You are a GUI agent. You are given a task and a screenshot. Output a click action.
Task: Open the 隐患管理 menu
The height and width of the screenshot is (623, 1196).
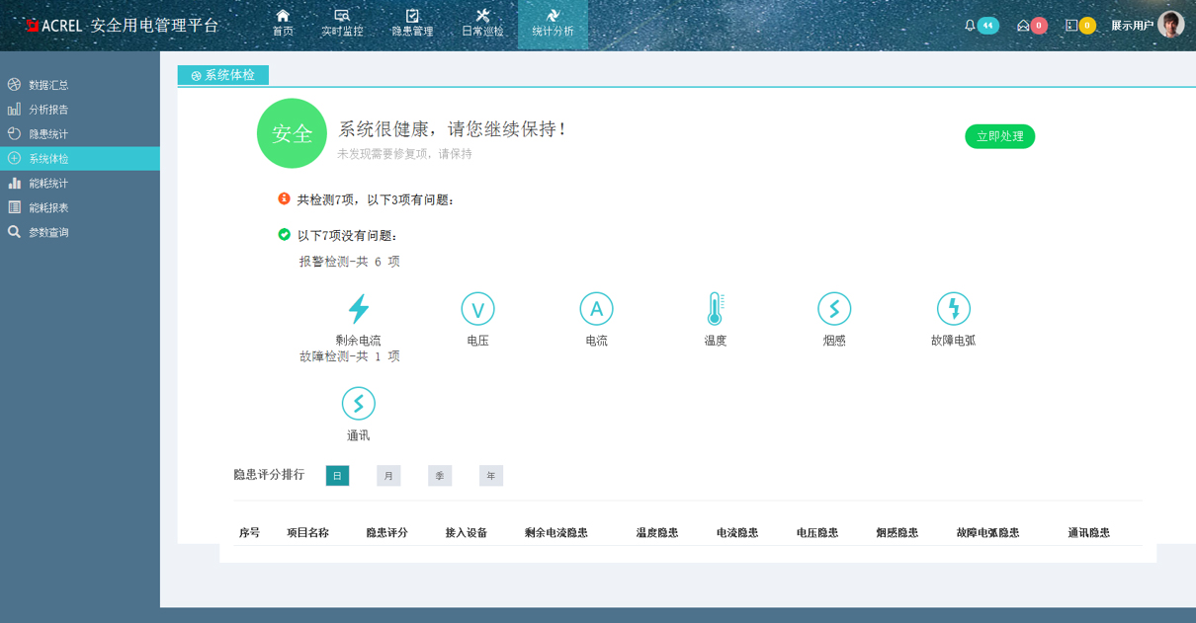(412, 24)
